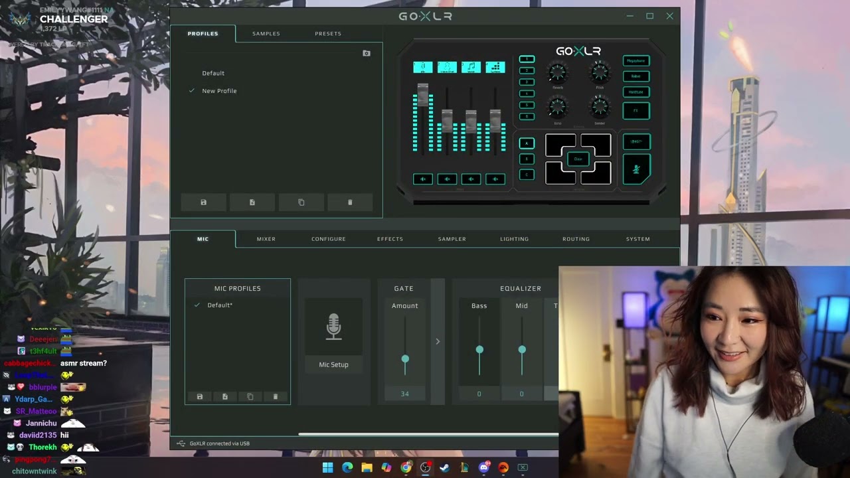Duplicate the selected profile

pyautogui.click(x=301, y=202)
